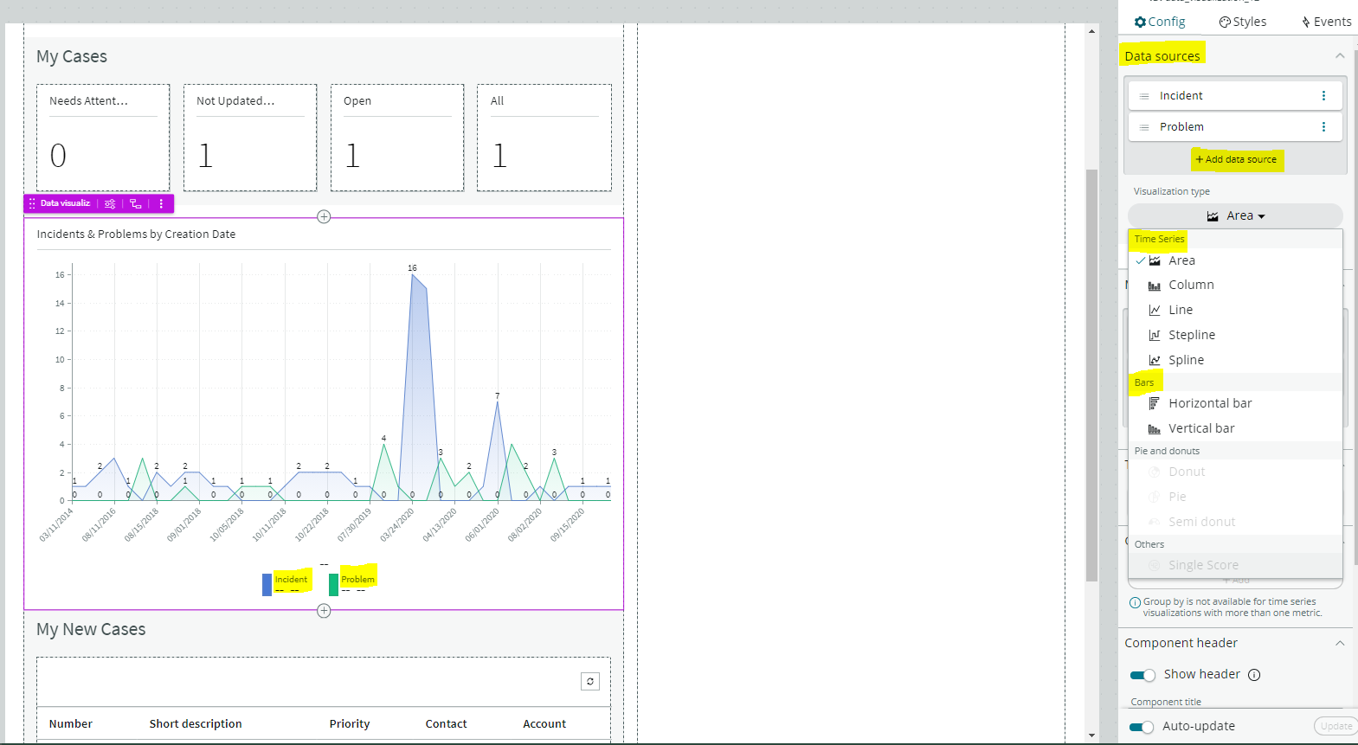Open the Data visualization configure sliders icon
Image resolution: width=1358 pixels, height=745 pixels.
coord(110,204)
